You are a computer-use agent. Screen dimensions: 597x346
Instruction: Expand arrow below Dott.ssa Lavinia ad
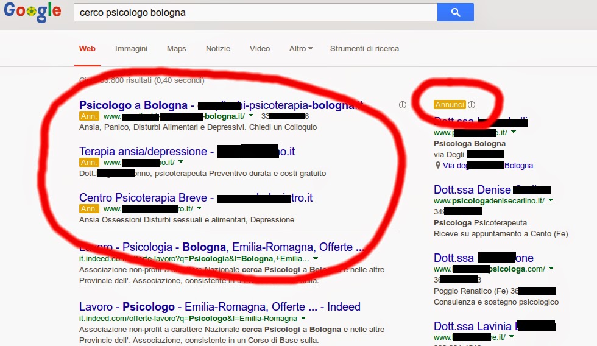pos(512,336)
